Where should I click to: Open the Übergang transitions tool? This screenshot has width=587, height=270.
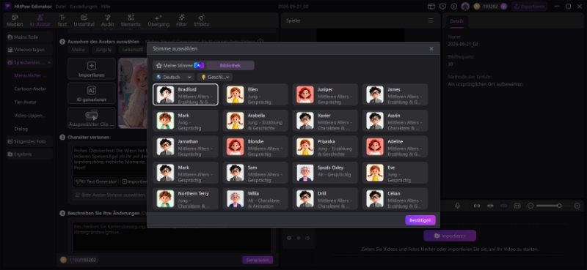click(158, 20)
